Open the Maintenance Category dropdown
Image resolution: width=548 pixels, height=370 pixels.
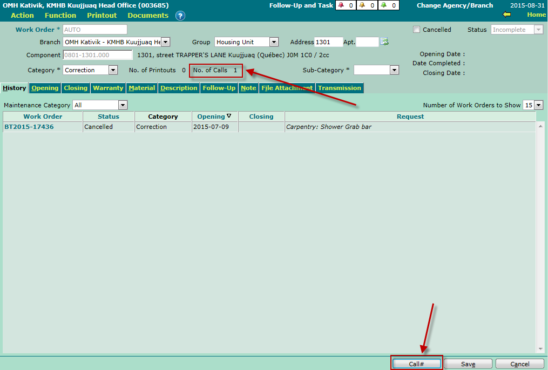(123, 105)
